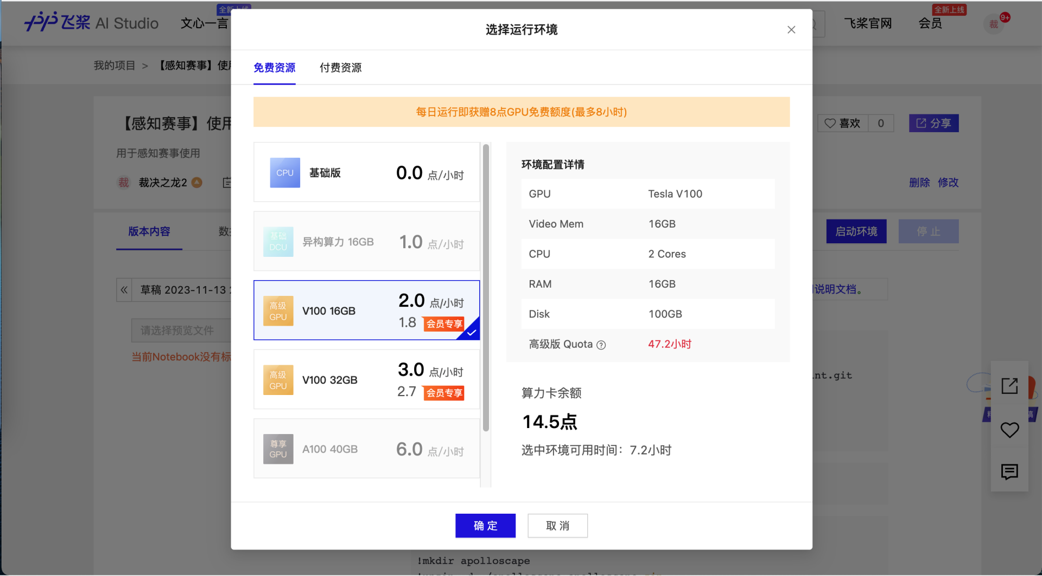The image size is (1042, 576).
Task: Click the 启动环境 button
Action: (x=856, y=231)
